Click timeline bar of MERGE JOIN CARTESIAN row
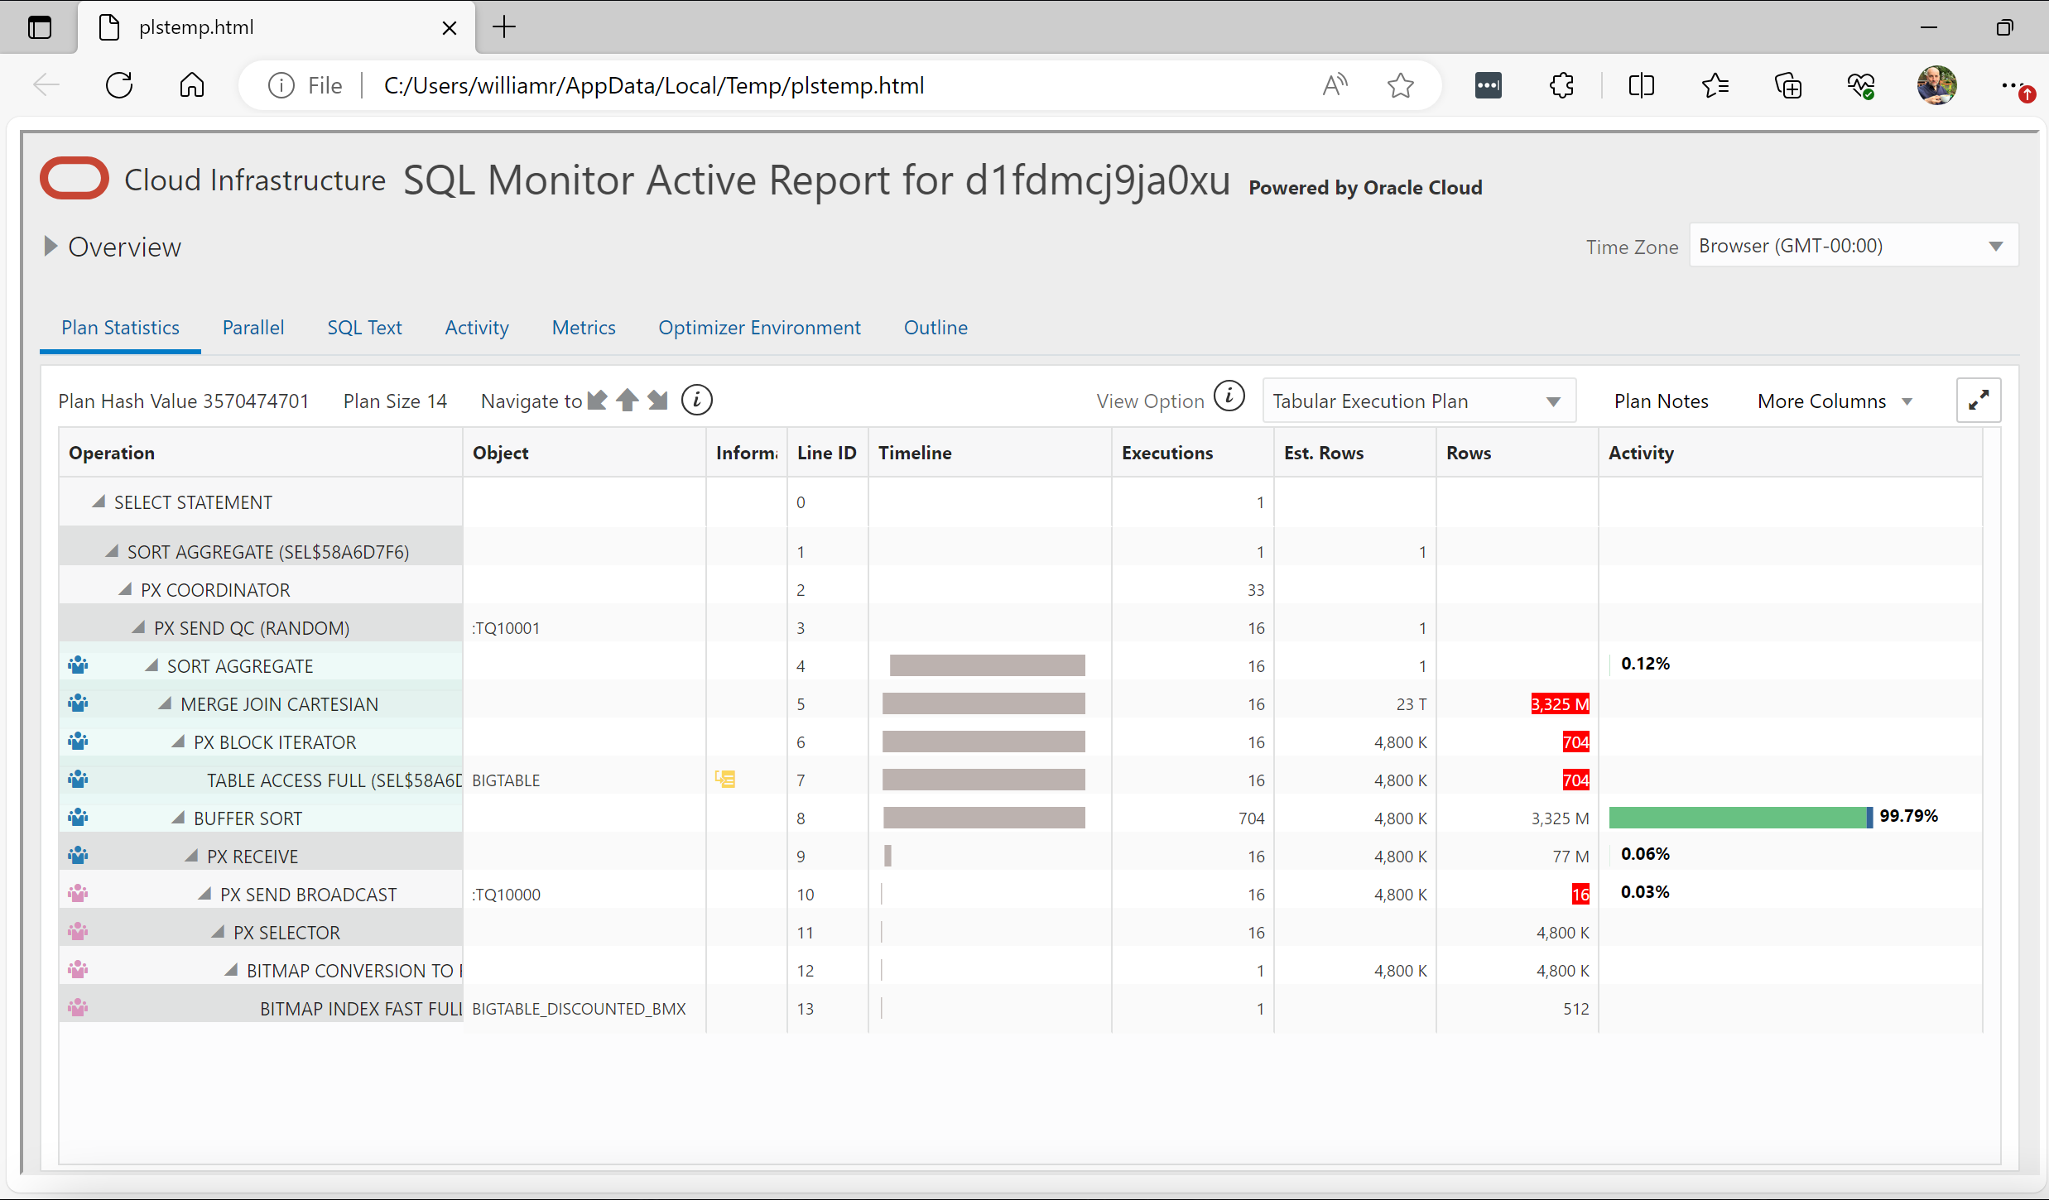This screenshot has width=2049, height=1200. (x=984, y=703)
